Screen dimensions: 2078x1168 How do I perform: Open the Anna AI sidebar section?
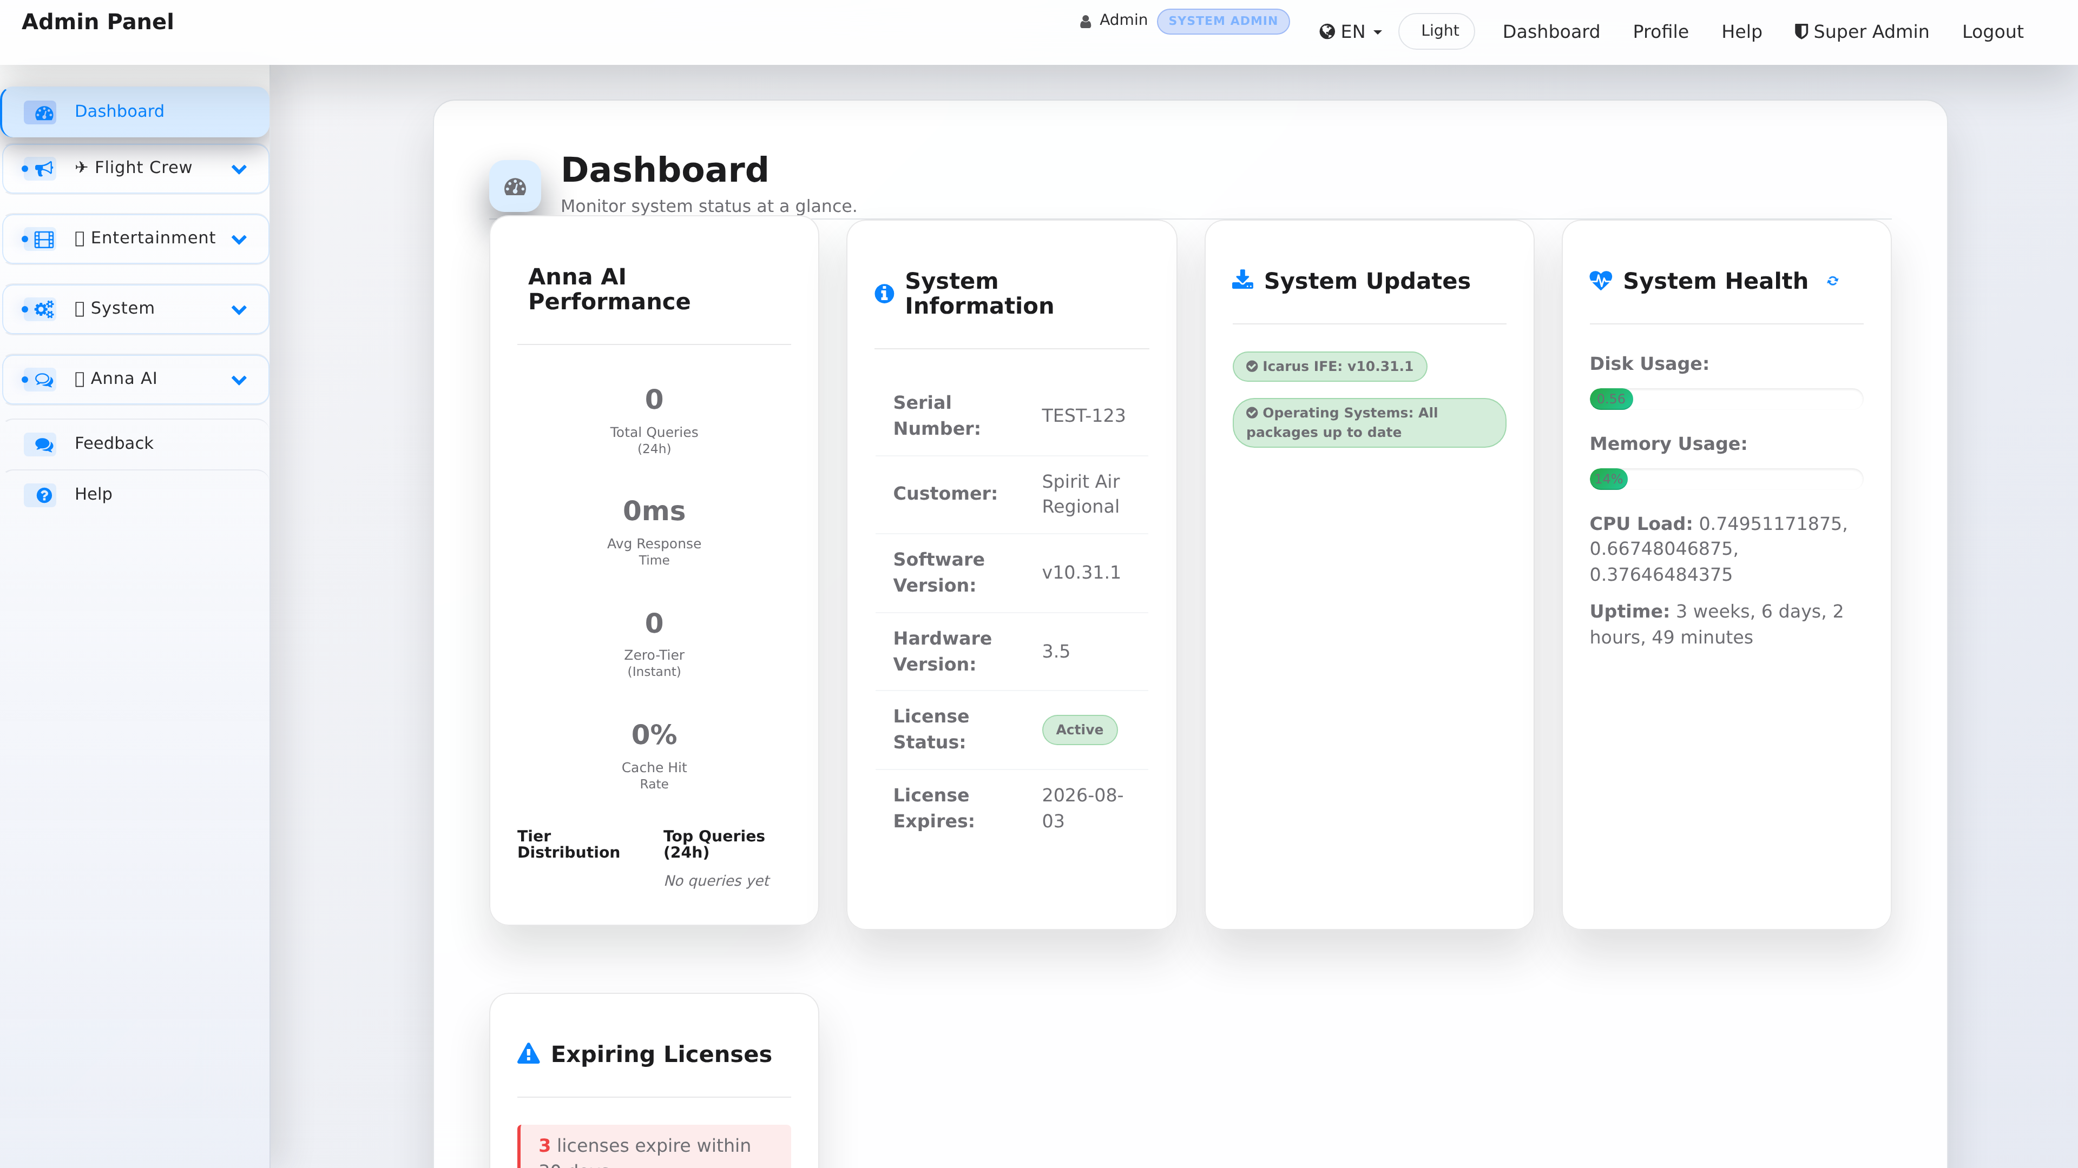tap(135, 380)
